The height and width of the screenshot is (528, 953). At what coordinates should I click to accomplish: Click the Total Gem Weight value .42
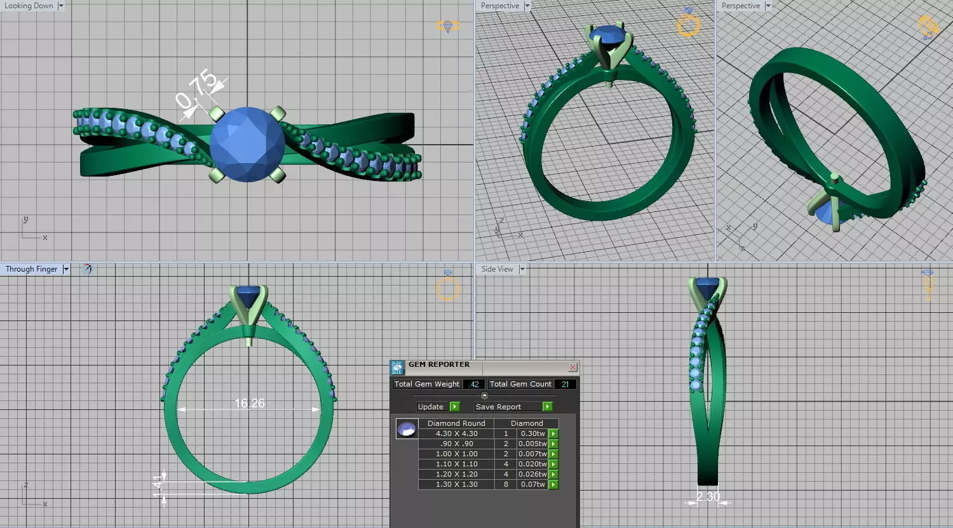click(x=474, y=384)
